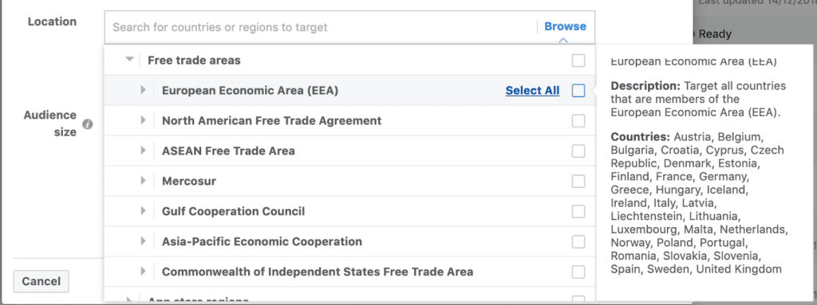Expand North American Free Trade Agreement

144,121
